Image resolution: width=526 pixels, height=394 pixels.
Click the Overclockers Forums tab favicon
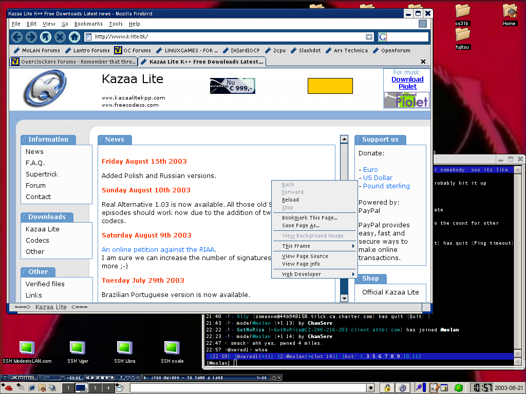pyautogui.click(x=15, y=62)
